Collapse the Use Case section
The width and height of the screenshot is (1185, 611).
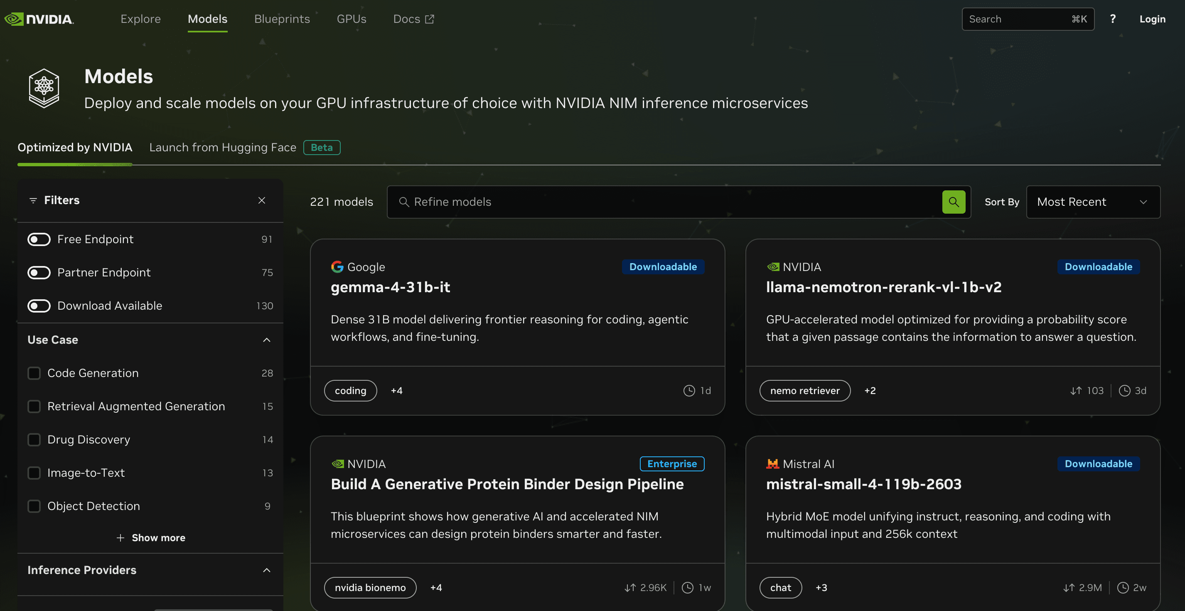tap(267, 340)
